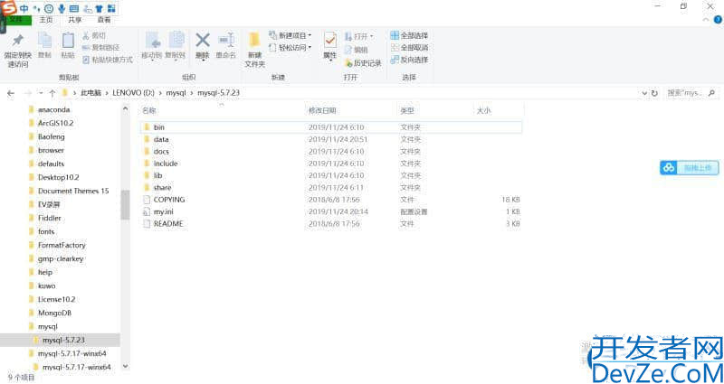Viewport: 724px width, 384px height.
Task: Expand the 轻松访问 dropdown
Action: click(x=309, y=48)
